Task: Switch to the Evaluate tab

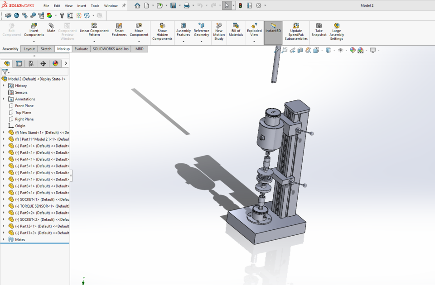Action: pos(81,48)
